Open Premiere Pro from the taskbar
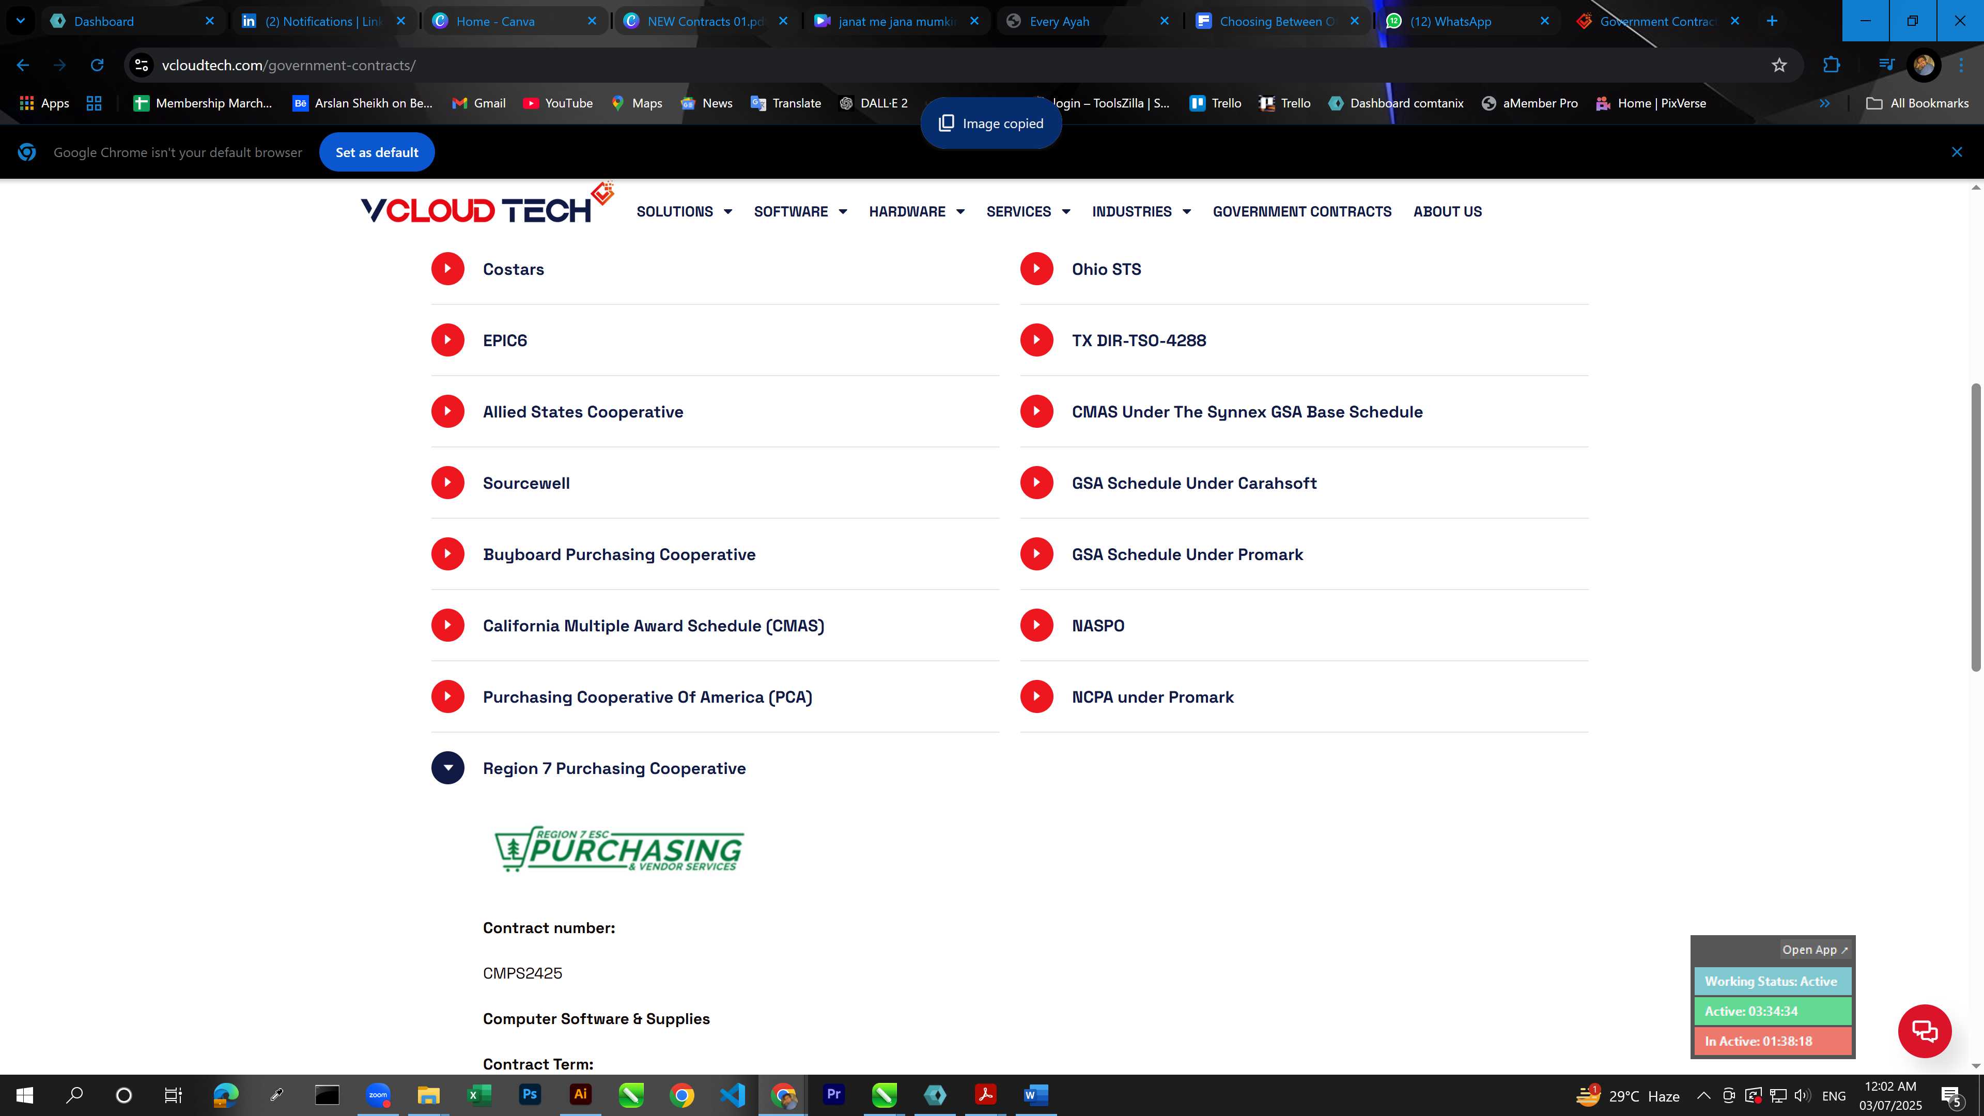The width and height of the screenshot is (1984, 1116). coord(834,1095)
